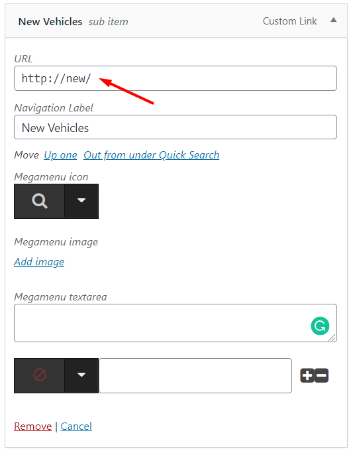Click inside the Megamenu textarea
The image size is (353, 451).
point(176,323)
